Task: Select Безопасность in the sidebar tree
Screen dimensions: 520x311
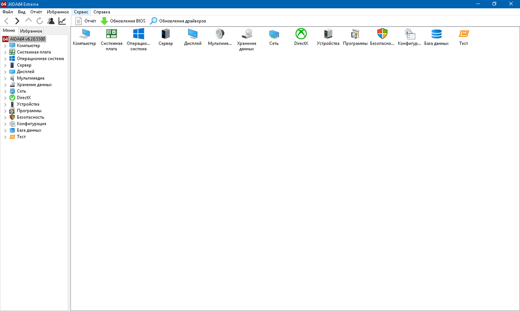Action: pyautogui.click(x=30, y=117)
